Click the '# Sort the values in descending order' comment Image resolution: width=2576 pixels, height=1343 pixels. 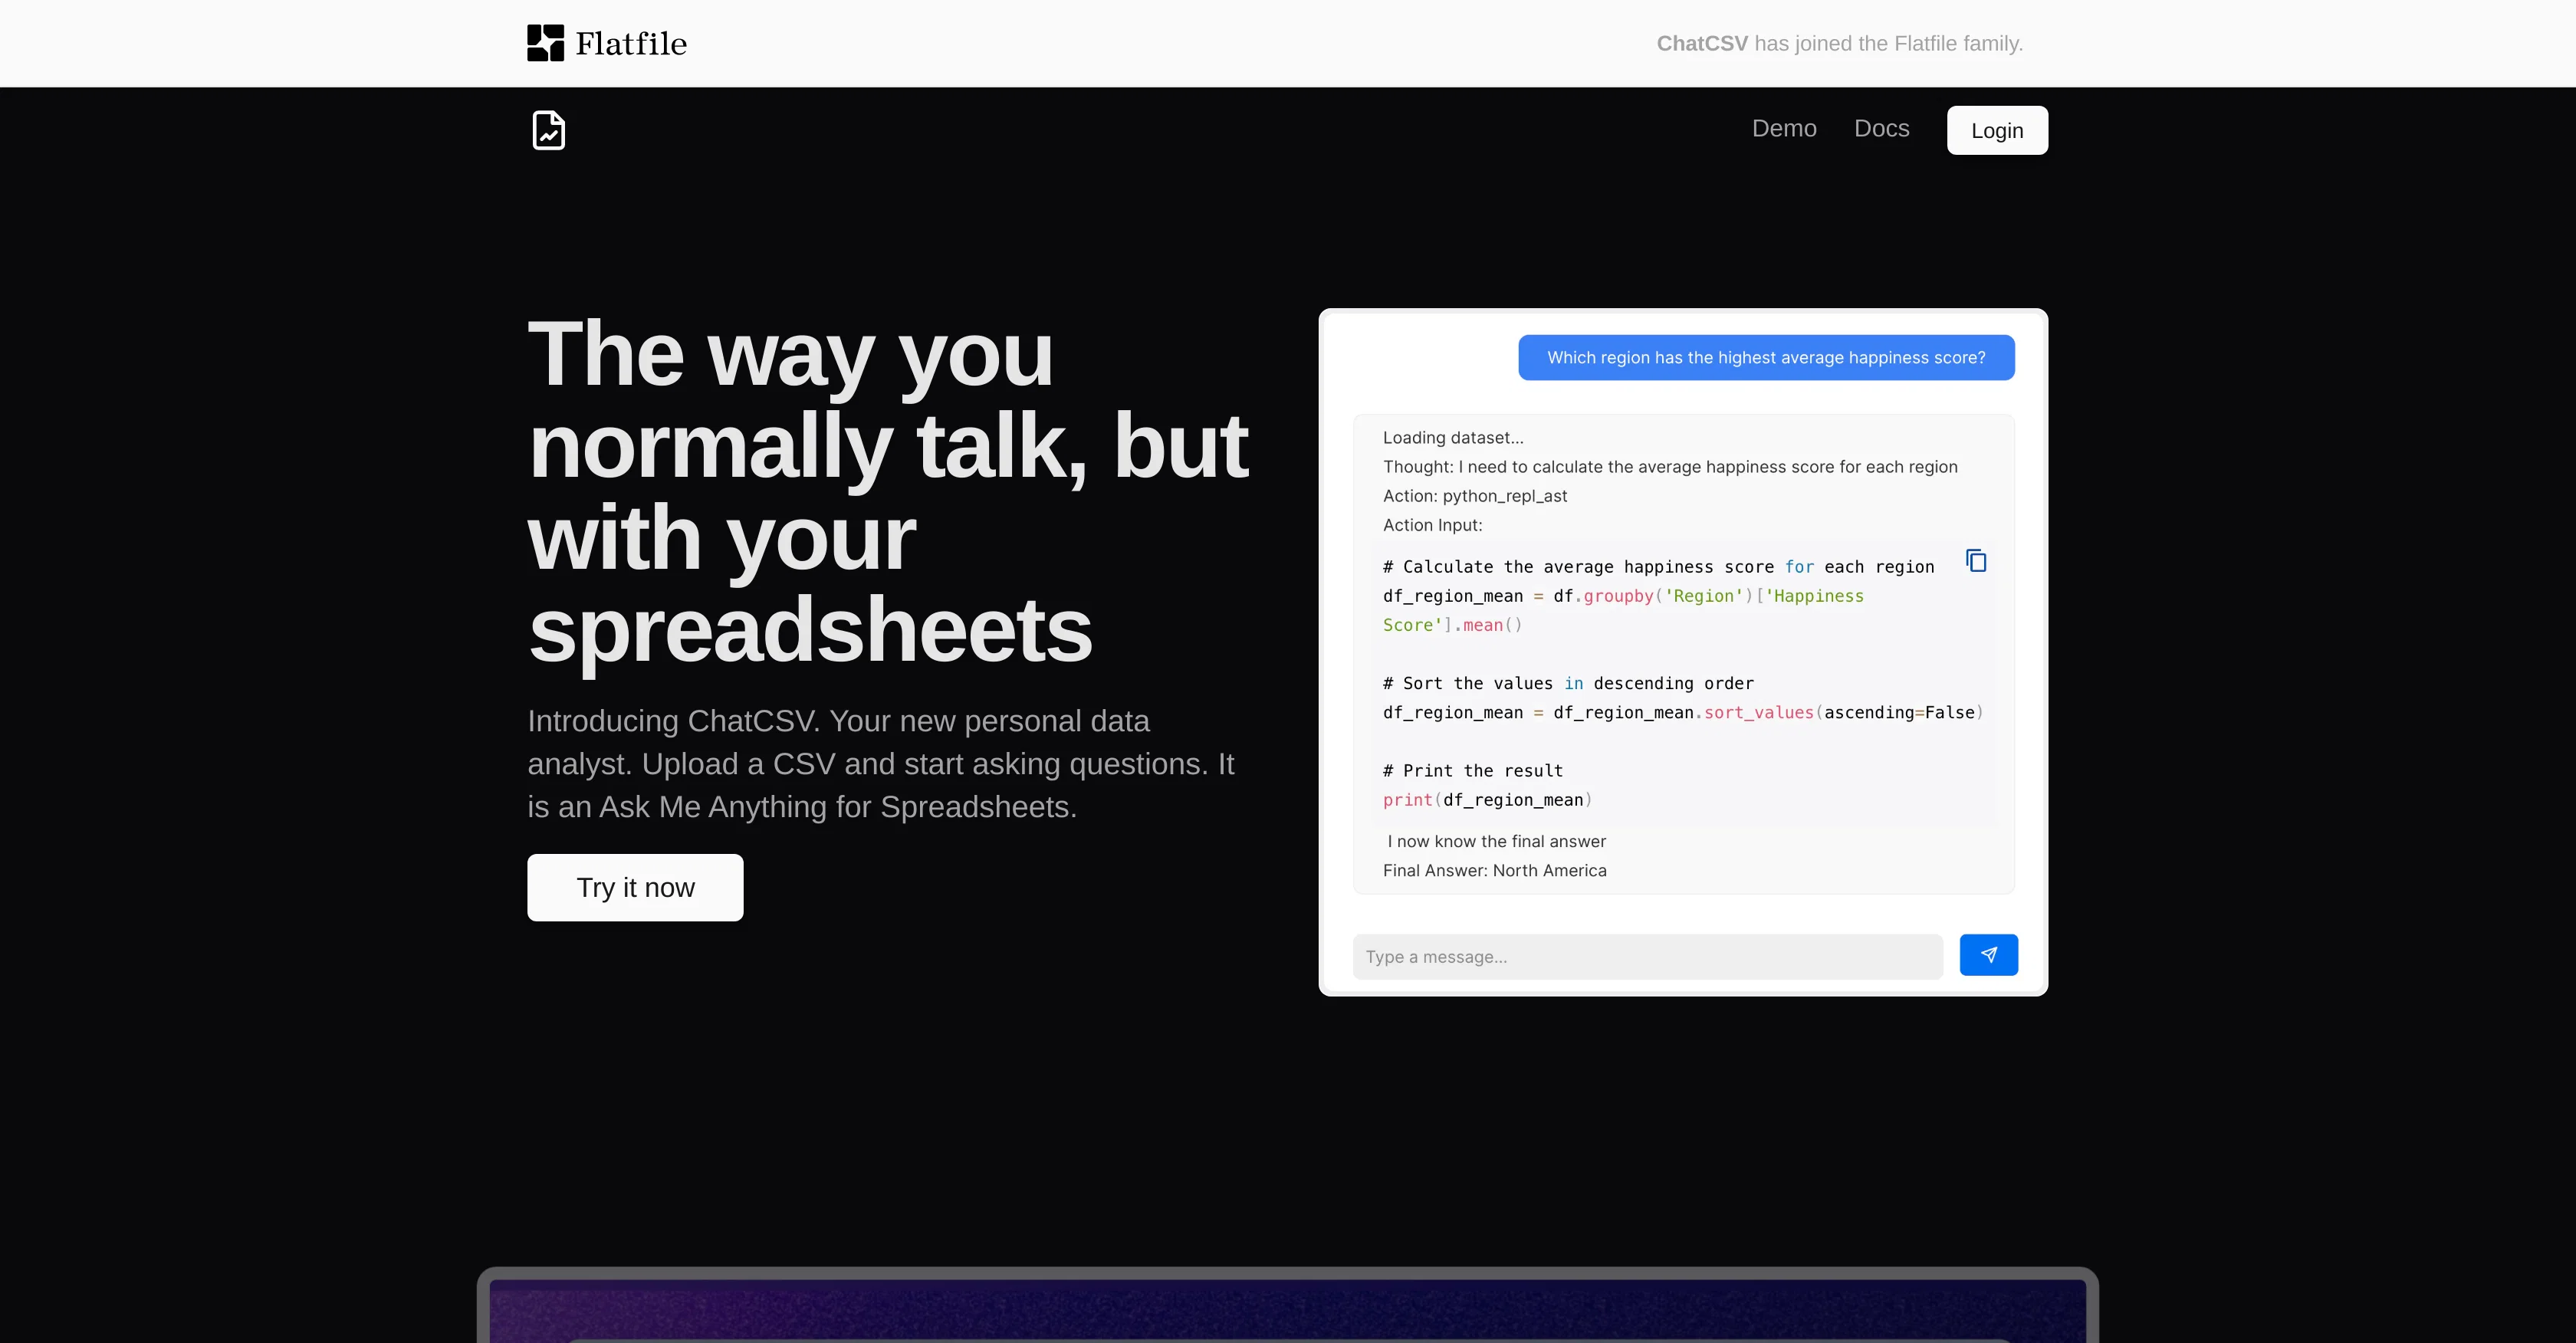pyautogui.click(x=1568, y=684)
